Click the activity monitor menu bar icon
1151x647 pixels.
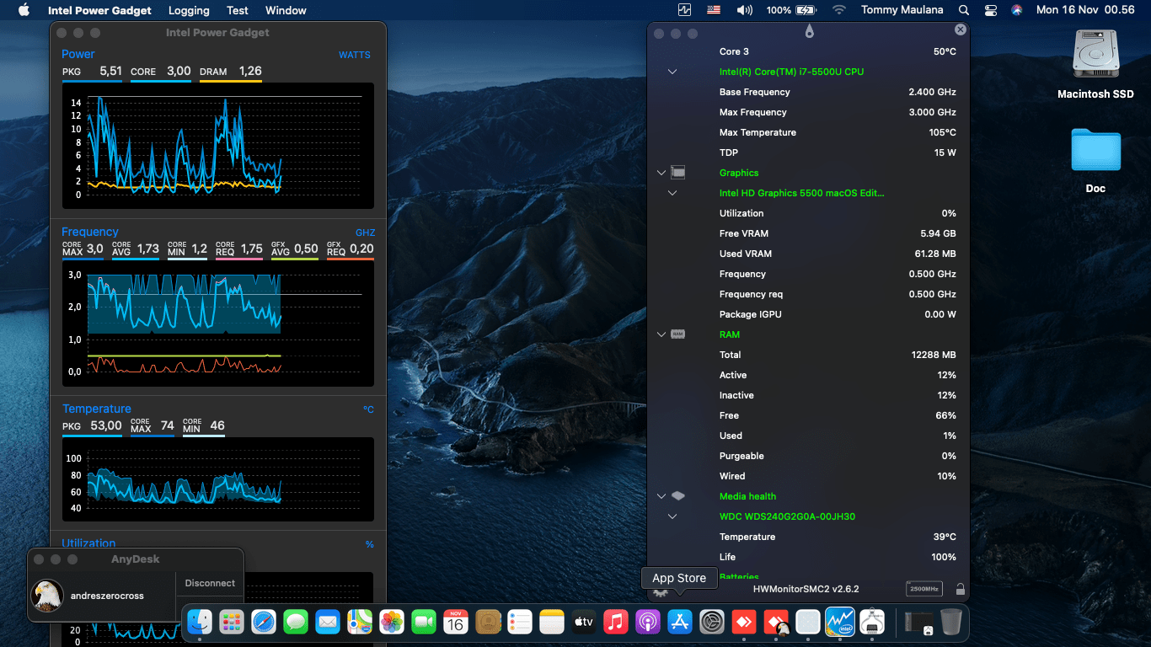point(685,10)
